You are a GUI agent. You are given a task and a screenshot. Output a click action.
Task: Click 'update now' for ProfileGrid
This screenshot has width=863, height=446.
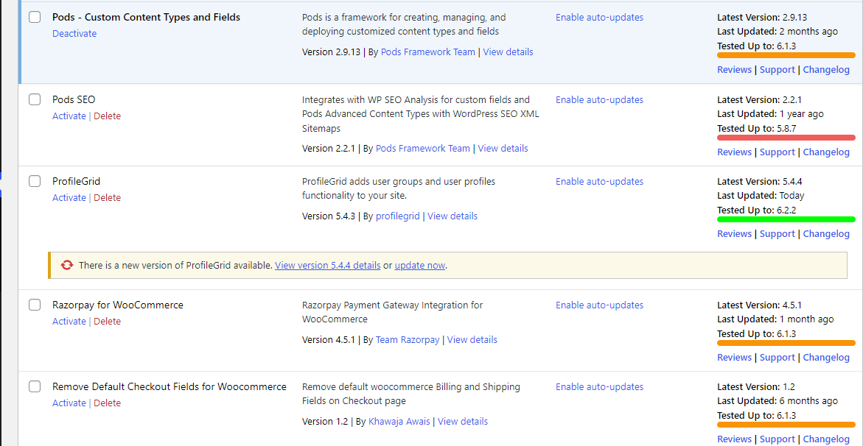coord(419,266)
